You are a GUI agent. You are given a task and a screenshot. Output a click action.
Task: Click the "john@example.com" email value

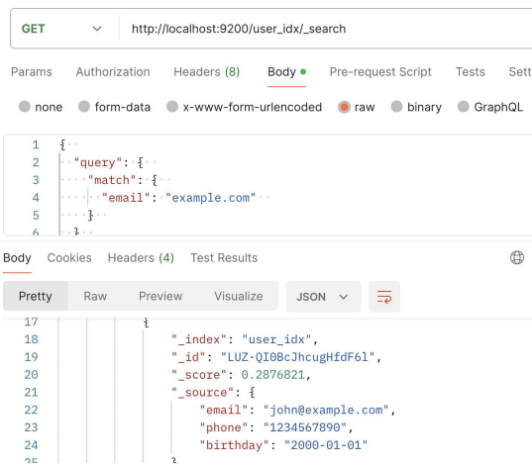[x=326, y=410]
